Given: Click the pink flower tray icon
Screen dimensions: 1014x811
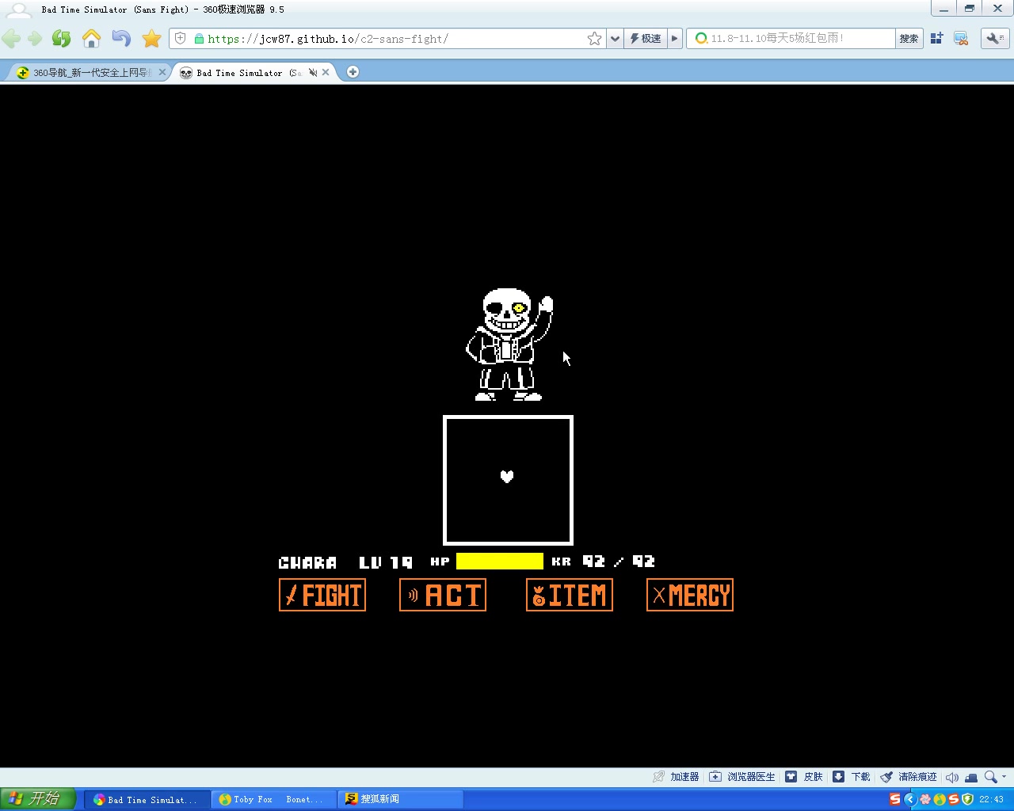Looking at the screenshot, I should (x=925, y=799).
